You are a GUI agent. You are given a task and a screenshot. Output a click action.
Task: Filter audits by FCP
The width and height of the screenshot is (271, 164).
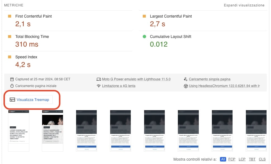232,159
